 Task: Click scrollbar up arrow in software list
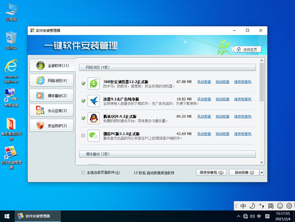click(261, 61)
